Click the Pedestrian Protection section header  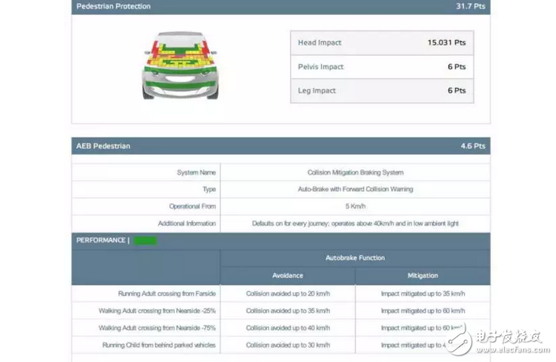tap(114, 7)
